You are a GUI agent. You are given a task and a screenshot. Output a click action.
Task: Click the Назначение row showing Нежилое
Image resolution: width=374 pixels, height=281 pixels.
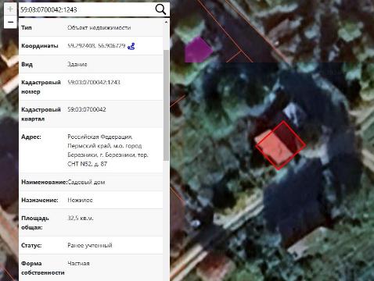pyautogui.click(x=91, y=200)
